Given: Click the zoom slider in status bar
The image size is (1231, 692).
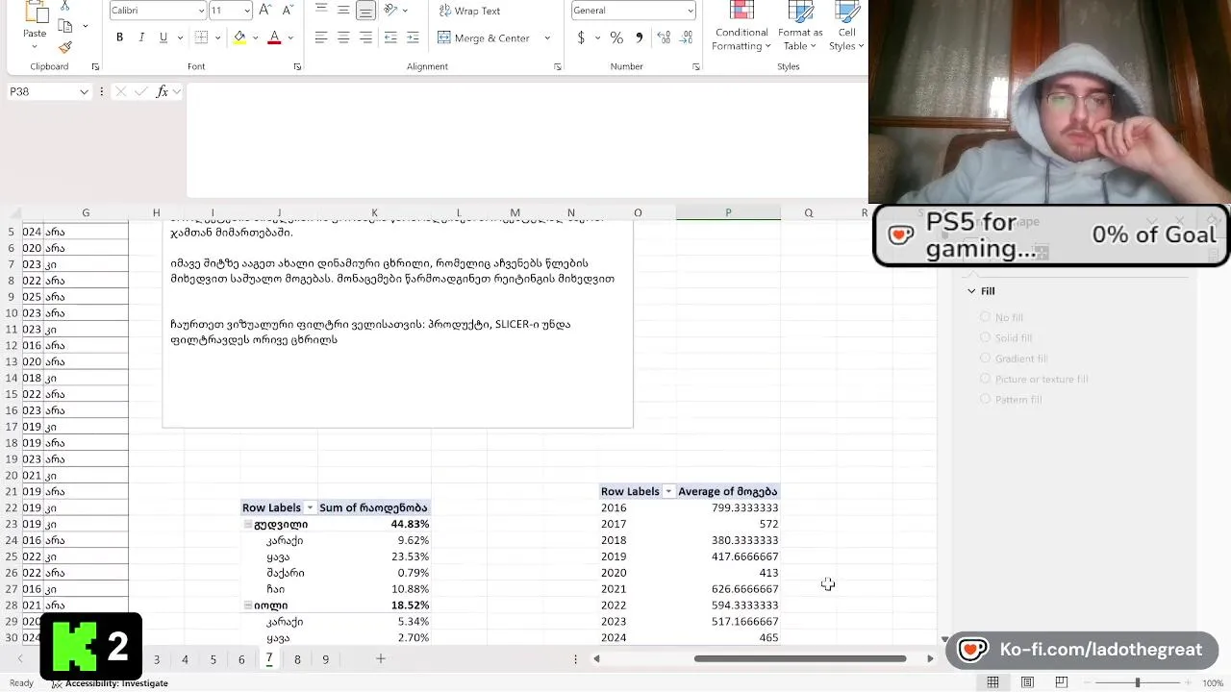Looking at the screenshot, I should point(1138,682).
